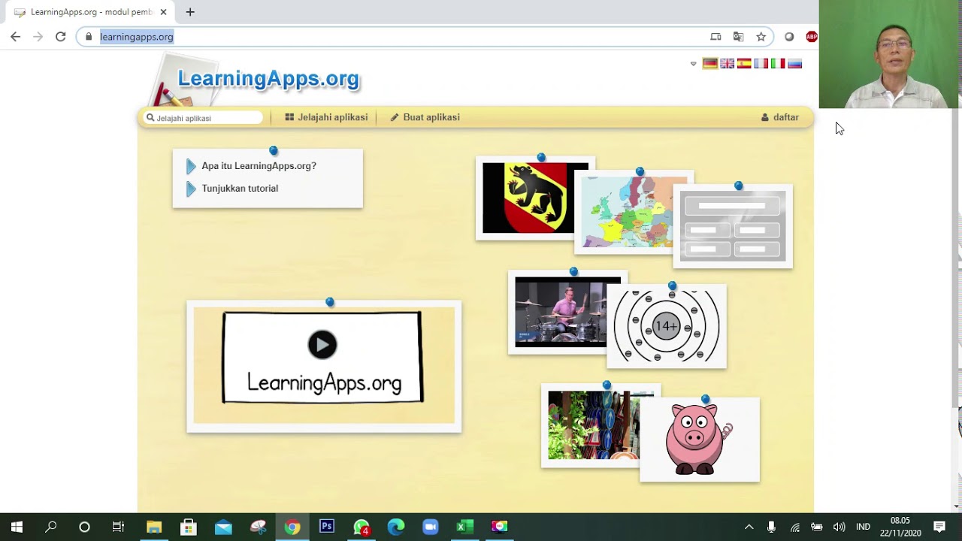Image resolution: width=962 pixels, height=541 pixels.
Task: Show hidden system tray icons
Action: (749, 527)
